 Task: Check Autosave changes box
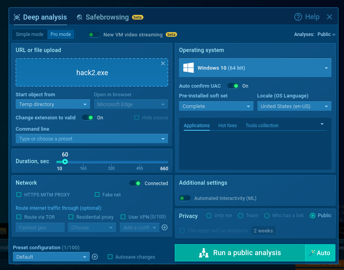110,257
